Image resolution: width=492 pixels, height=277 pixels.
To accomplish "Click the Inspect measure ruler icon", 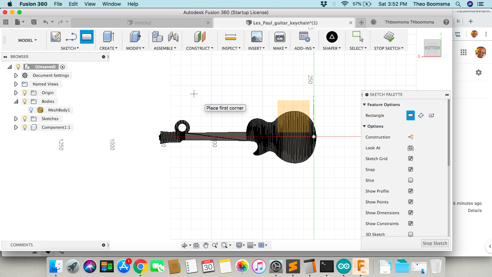I will point(231,37).
